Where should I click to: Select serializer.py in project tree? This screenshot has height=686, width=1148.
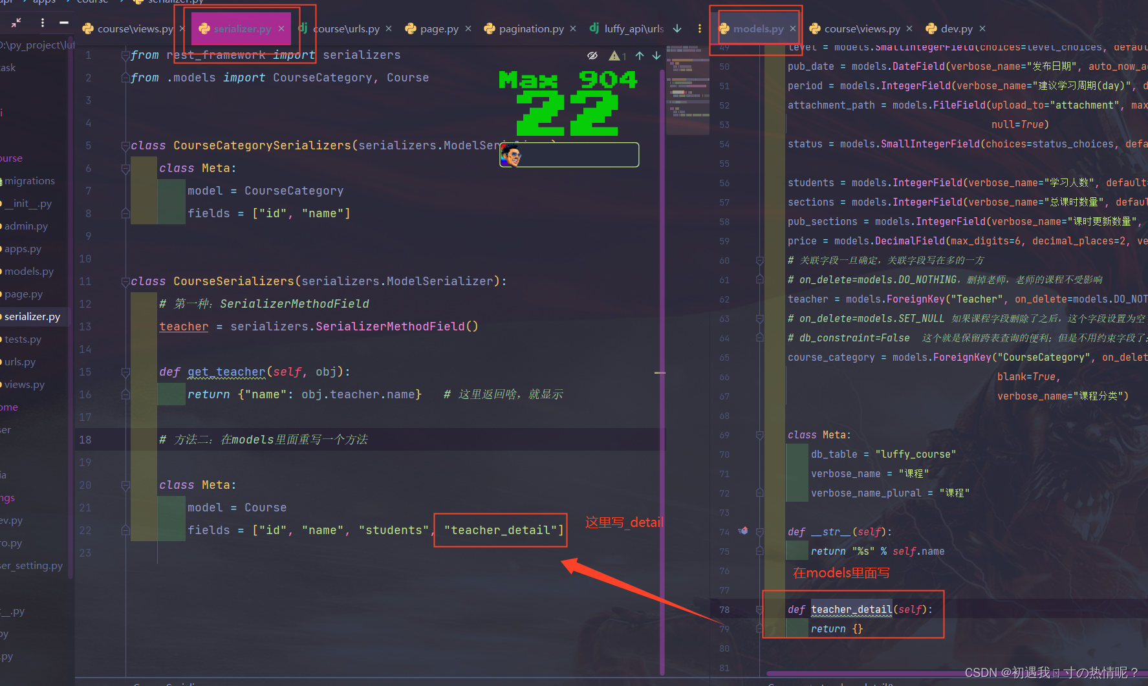pos(32,317)
